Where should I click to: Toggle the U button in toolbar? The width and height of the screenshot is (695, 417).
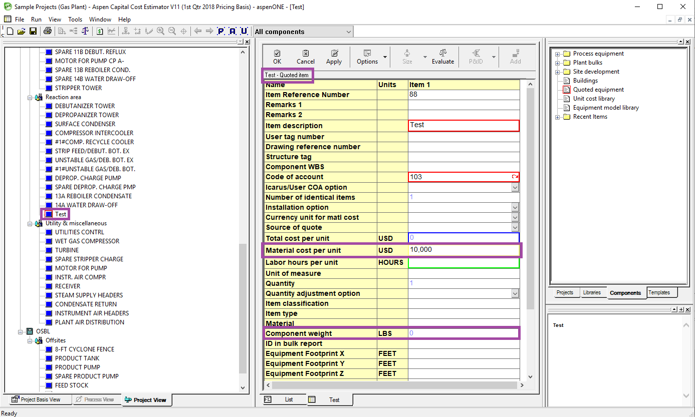click(x=244, y=32)
